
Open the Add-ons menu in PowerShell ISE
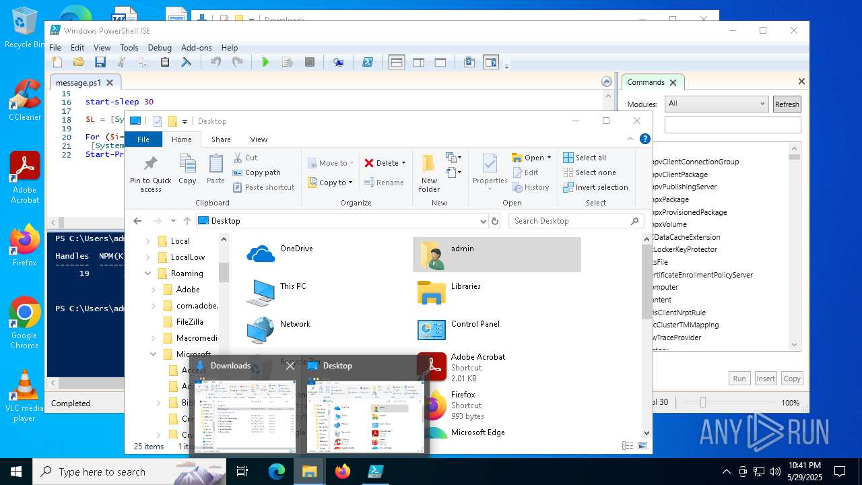[197, 48]
